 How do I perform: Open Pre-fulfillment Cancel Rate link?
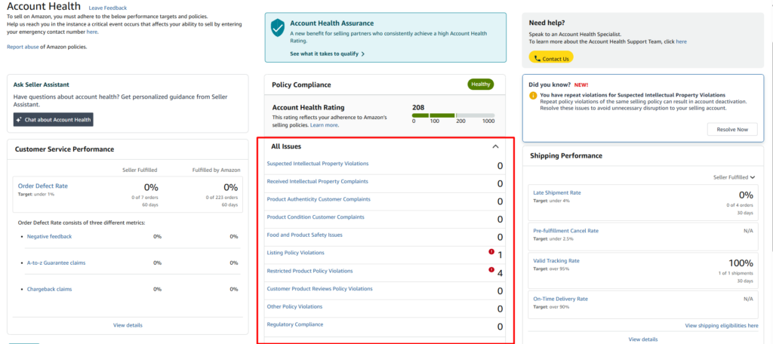click(x=566, y=231)
